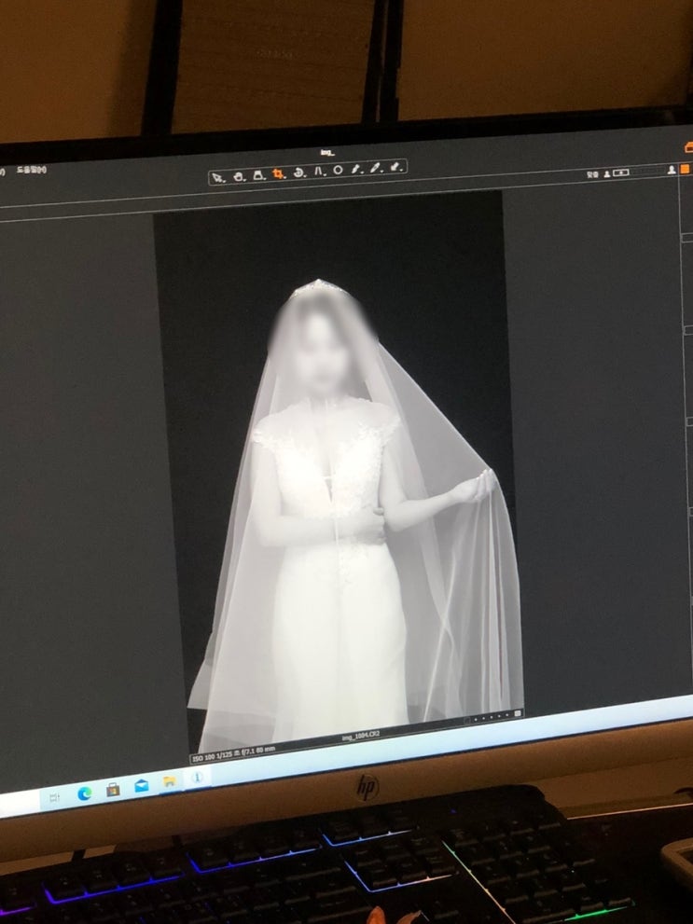Open the Mail app from taskbar
The height and width of the screenshot is (924, 693).
point(142,785)
